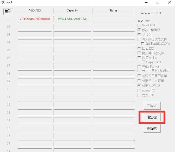Click Status field of drive E
Viewport: 175px width, 152px height.
(x=114, y=19)
